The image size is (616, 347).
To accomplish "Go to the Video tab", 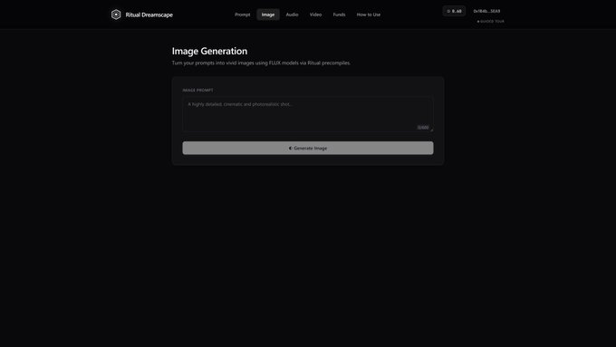I will [x=315, y=14].
